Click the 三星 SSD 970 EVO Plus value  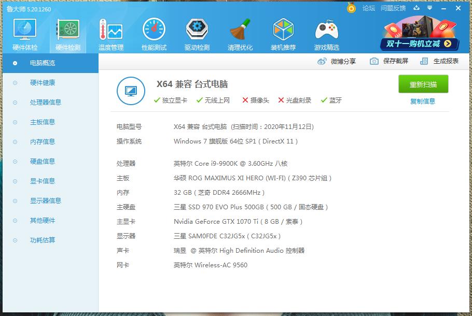251,207
